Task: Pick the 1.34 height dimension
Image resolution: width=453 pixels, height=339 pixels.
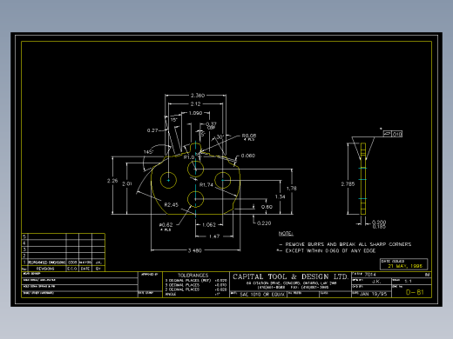Action: click(x=280, y=196)
